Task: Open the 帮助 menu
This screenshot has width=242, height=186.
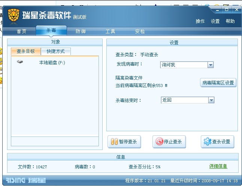Action: [230, 21]
